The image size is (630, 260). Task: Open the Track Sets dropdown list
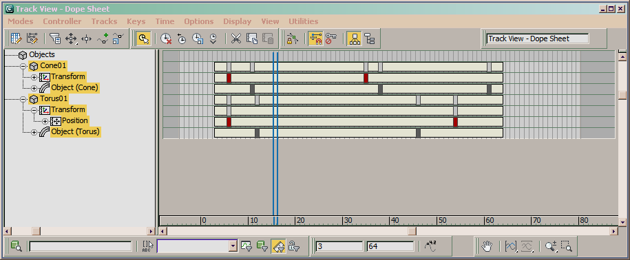pyautogui.click(x=233, y=246)
